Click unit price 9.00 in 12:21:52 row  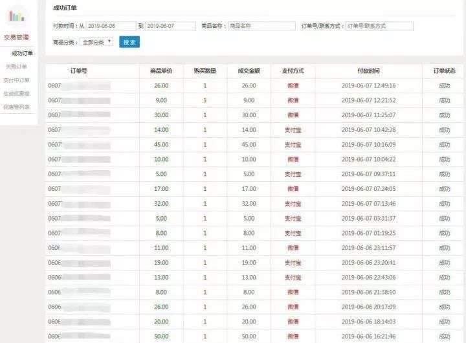161,100
